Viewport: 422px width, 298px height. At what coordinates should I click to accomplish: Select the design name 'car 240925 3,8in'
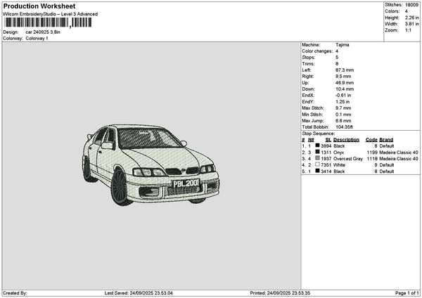[x=43, y=32]
